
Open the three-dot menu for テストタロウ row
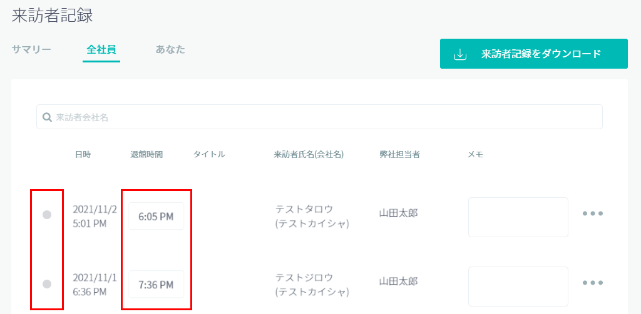tap(593, 213)
